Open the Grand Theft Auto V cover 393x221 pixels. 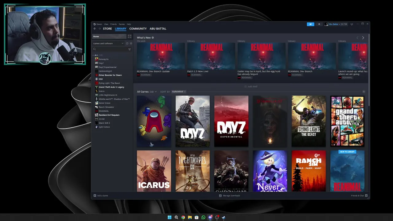coord(347,121)
